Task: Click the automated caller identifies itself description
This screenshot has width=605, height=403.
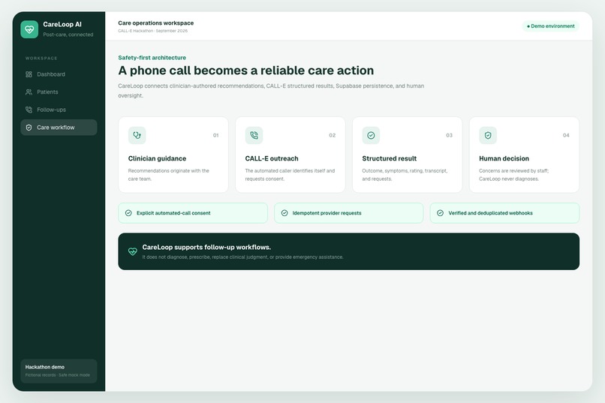Action: click(290, 175)
